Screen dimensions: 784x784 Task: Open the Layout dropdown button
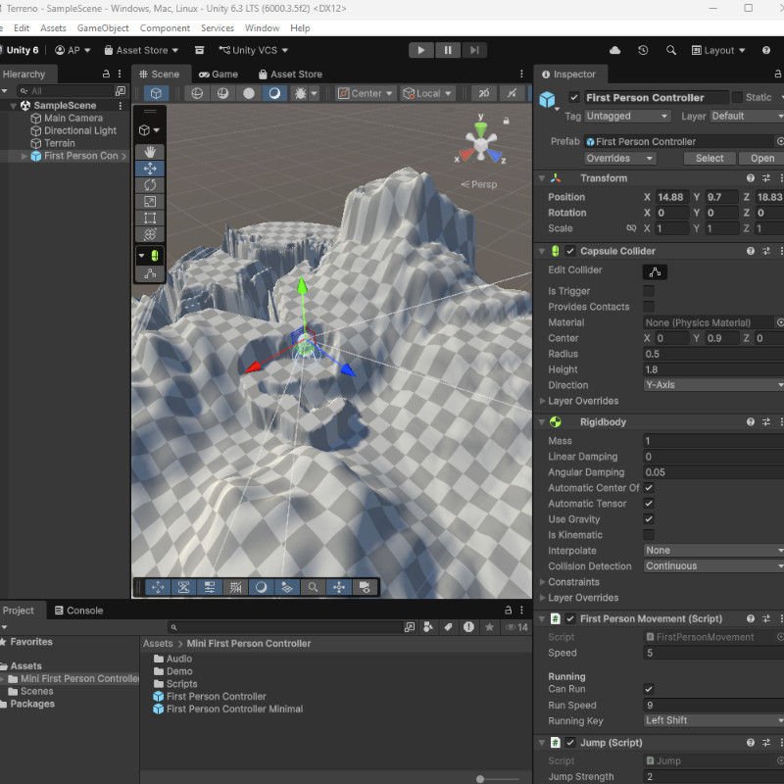(x=718, y=50)
